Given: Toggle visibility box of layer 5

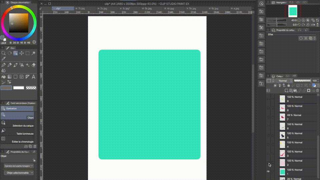Looking at the screenshot, I should coord(268,135).
